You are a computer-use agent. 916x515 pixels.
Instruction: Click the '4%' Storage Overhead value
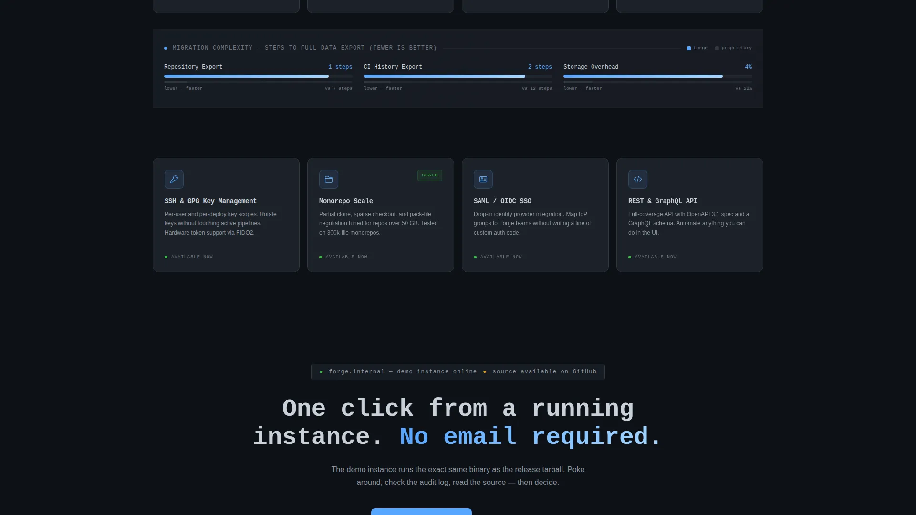(x=748, y=67)
